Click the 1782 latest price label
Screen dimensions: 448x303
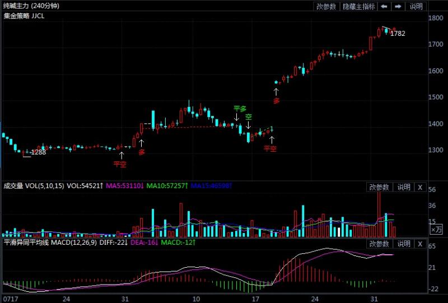tap(398, 34)
